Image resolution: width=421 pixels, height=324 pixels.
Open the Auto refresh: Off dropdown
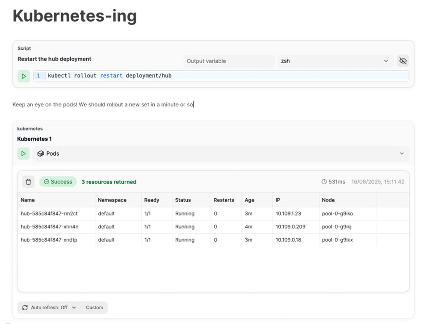[49, 308]
